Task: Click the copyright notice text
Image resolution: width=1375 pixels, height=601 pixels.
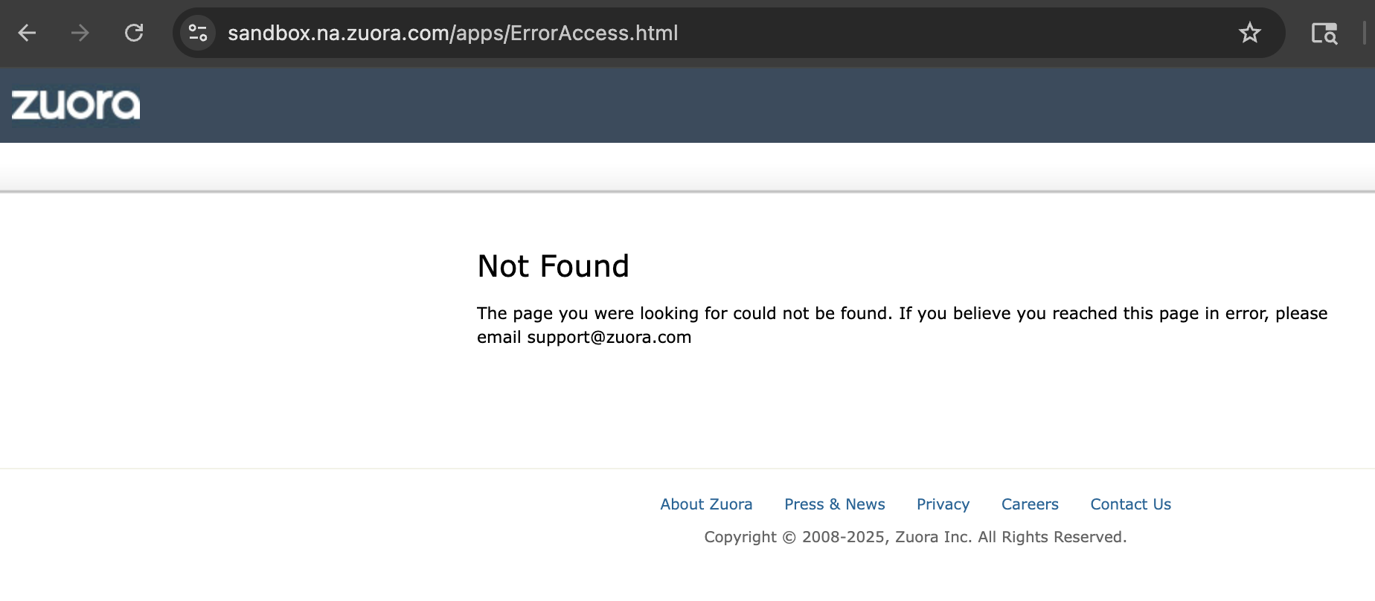Action: coord(915,537)
